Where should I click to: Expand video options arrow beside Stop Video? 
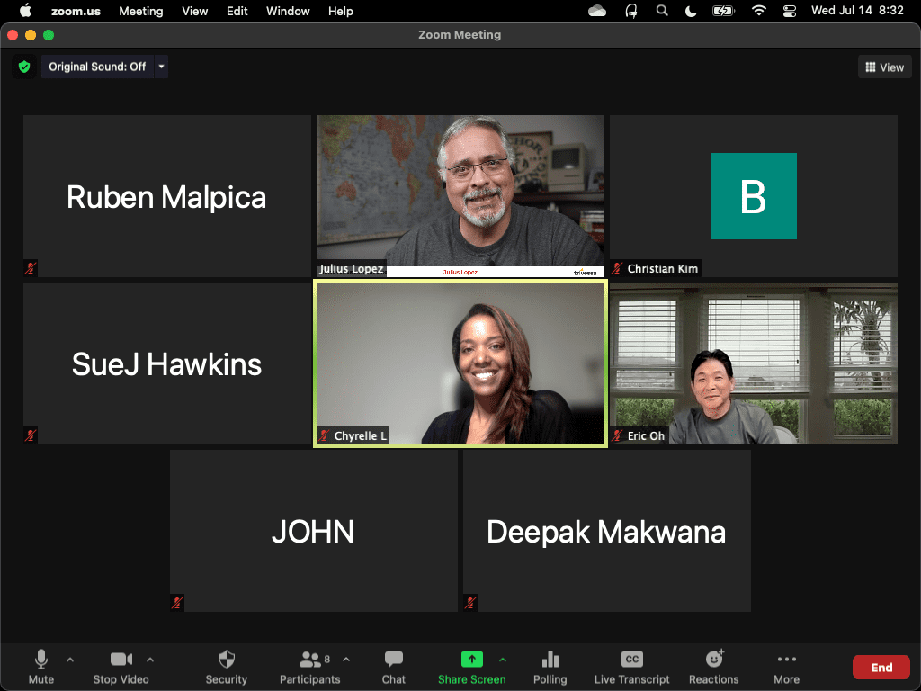(150, 660)
